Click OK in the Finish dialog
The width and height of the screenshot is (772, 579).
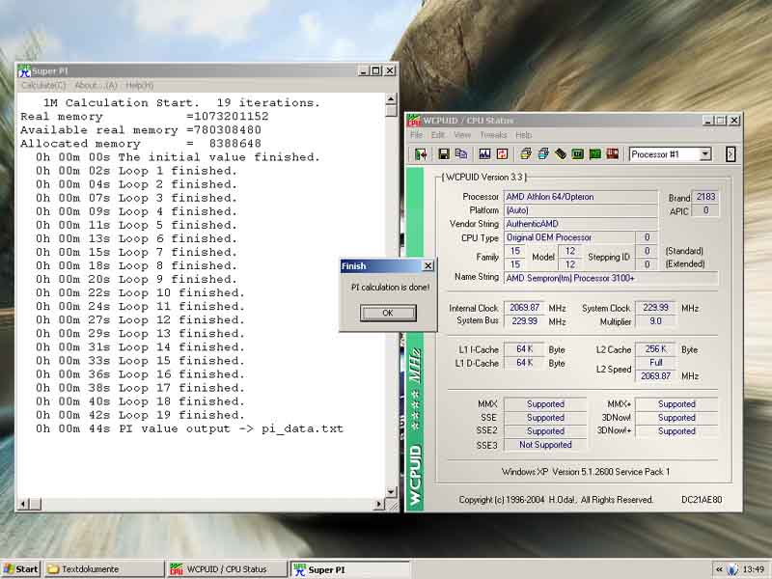[x=388, y=313]
